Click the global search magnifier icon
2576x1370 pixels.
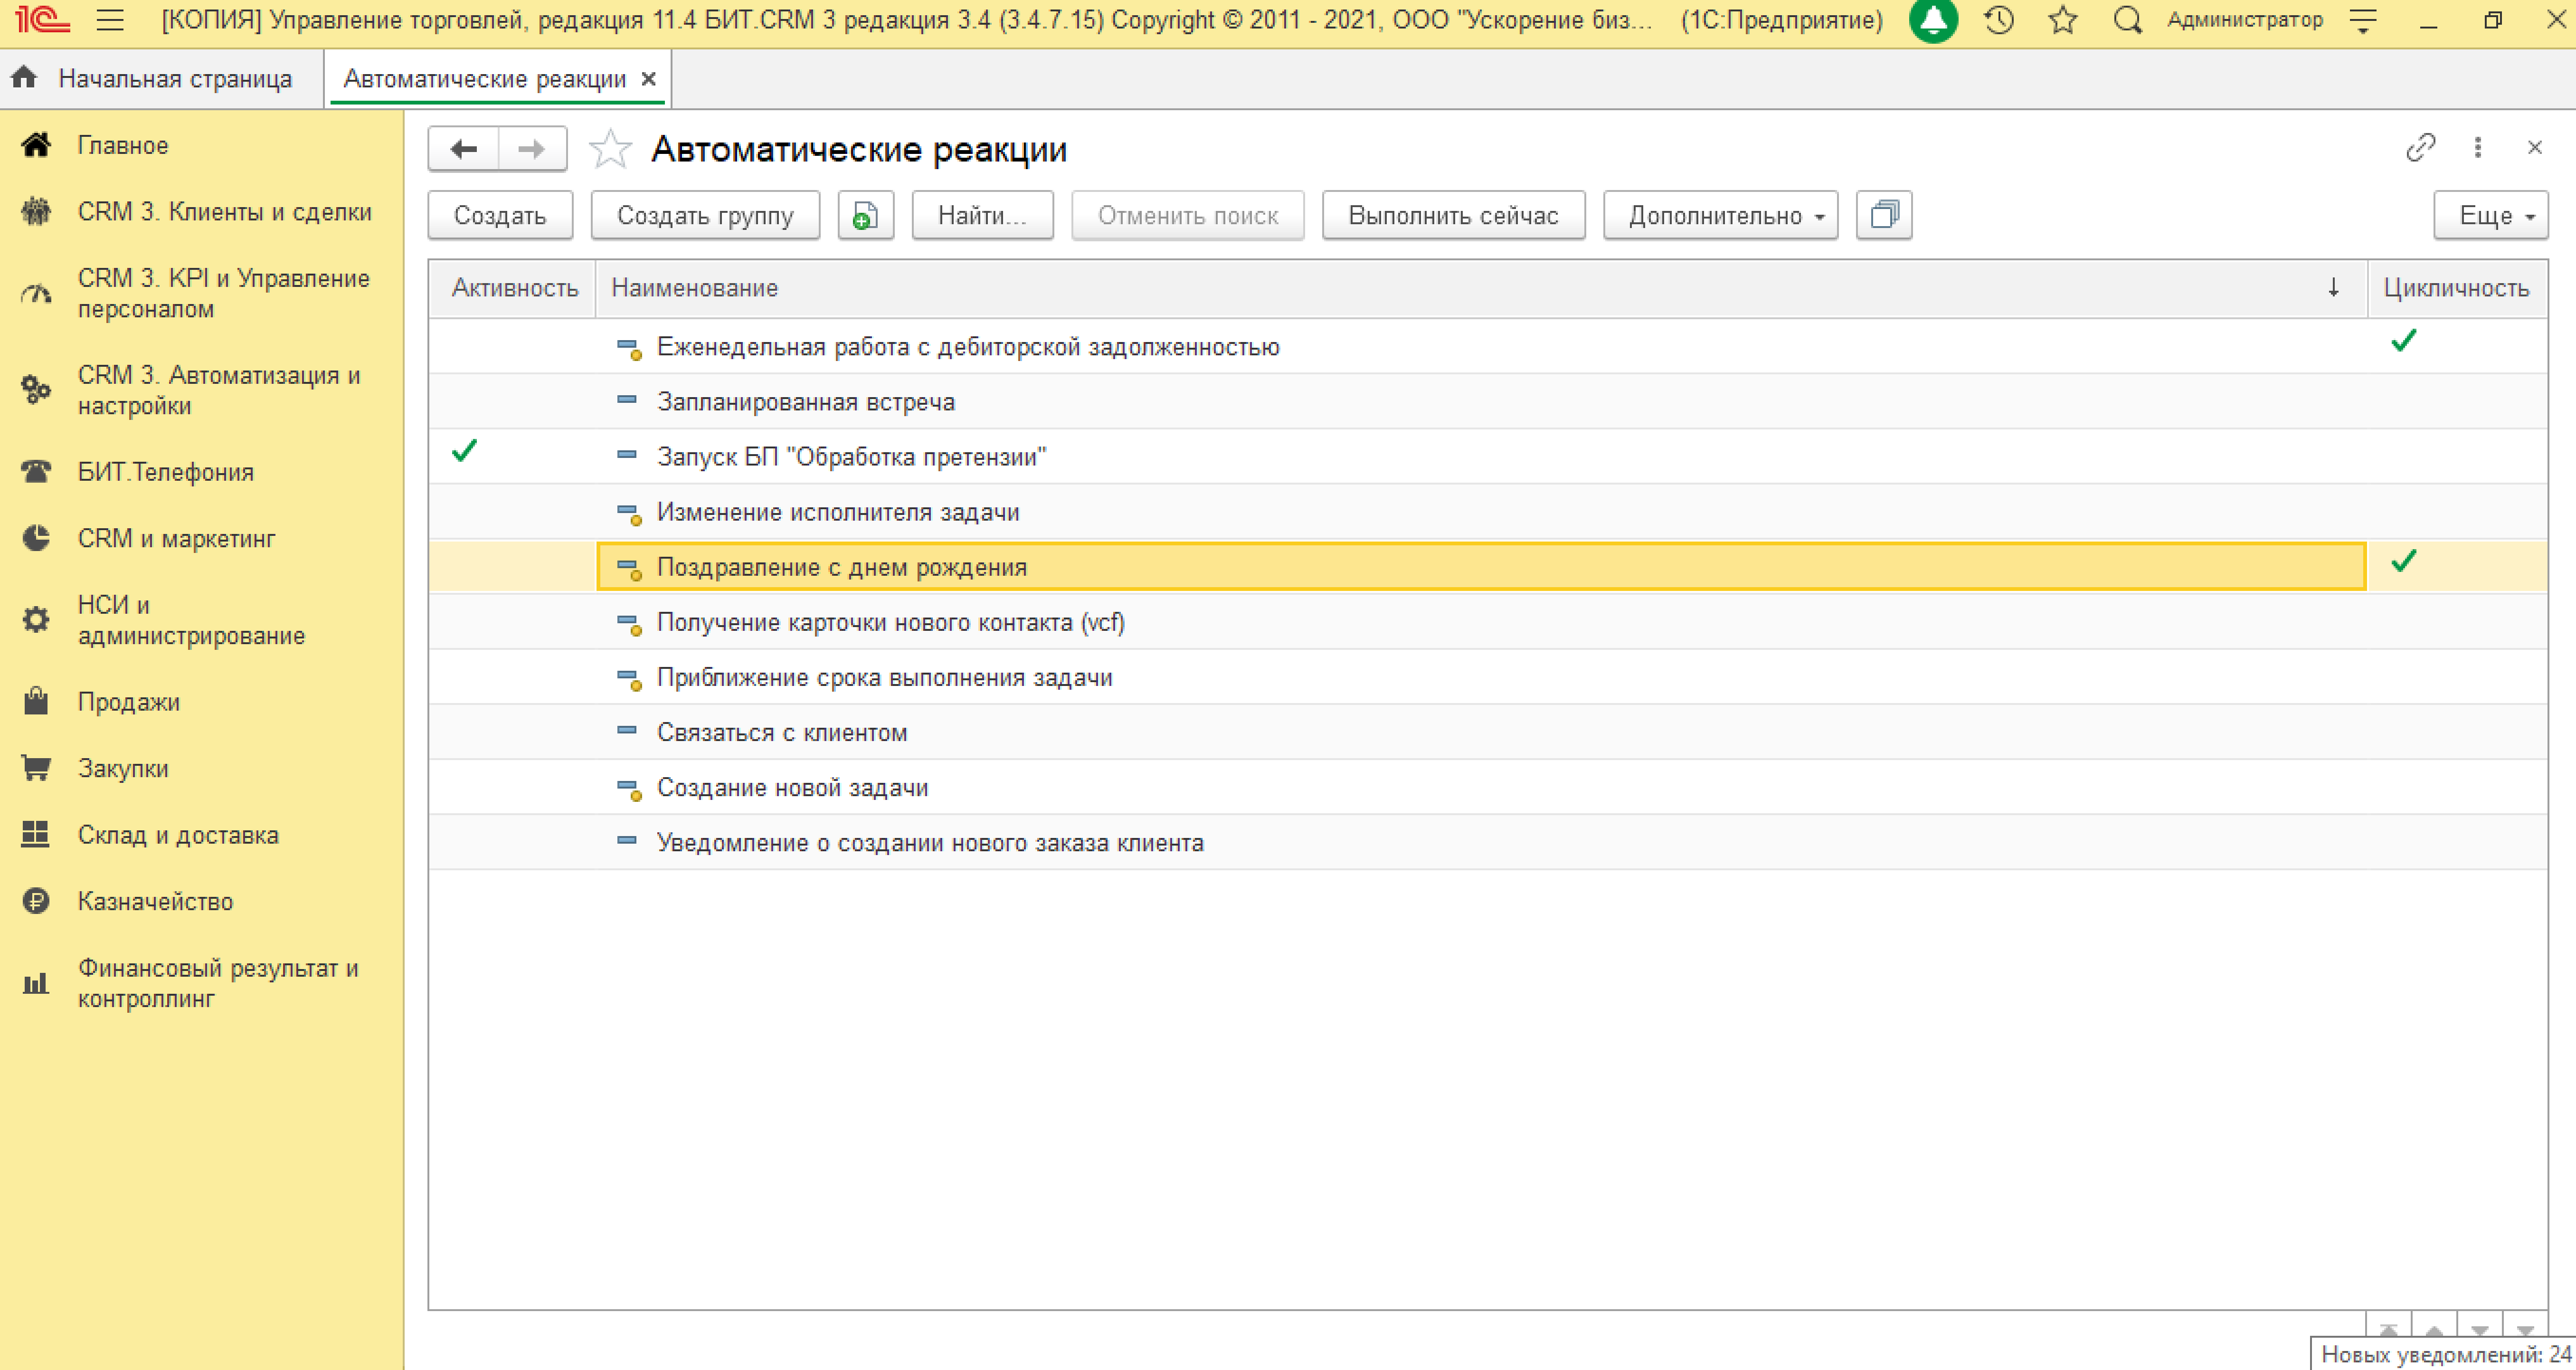point(2127,20)
